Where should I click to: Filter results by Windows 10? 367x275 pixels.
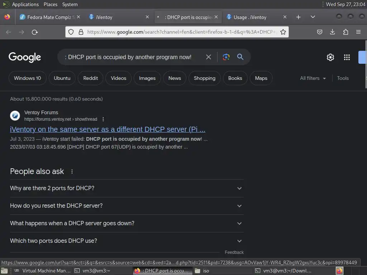click(x=27, y=78)
